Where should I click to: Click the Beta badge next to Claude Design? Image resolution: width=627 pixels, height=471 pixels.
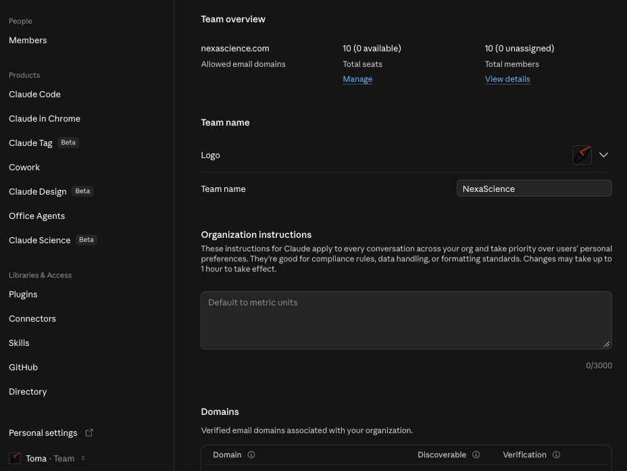82,191
